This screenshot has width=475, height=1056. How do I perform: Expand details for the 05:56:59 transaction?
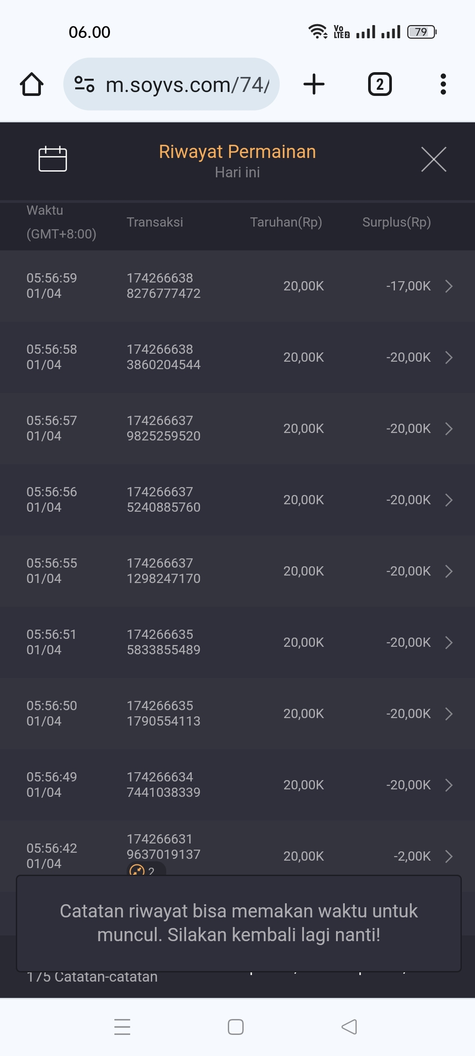[x=449, y=286]
